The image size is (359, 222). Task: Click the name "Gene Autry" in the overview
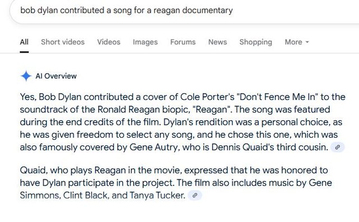tap(154, 147)
